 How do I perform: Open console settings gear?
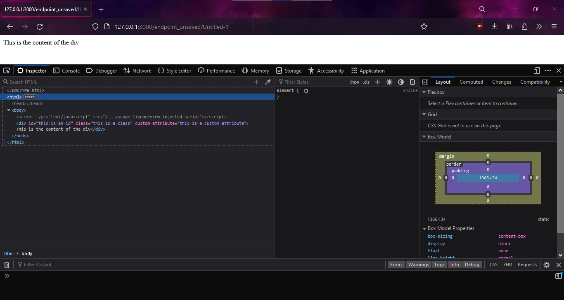547,265
